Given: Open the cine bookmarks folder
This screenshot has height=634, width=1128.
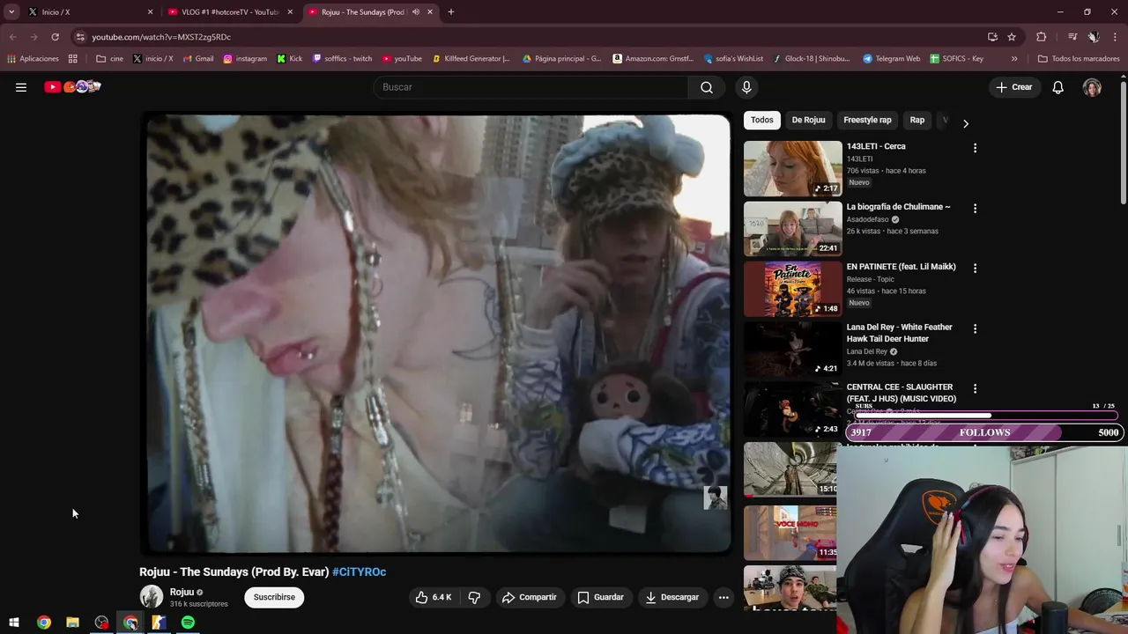Looking at the screenshot, I should tap(109, 59).
